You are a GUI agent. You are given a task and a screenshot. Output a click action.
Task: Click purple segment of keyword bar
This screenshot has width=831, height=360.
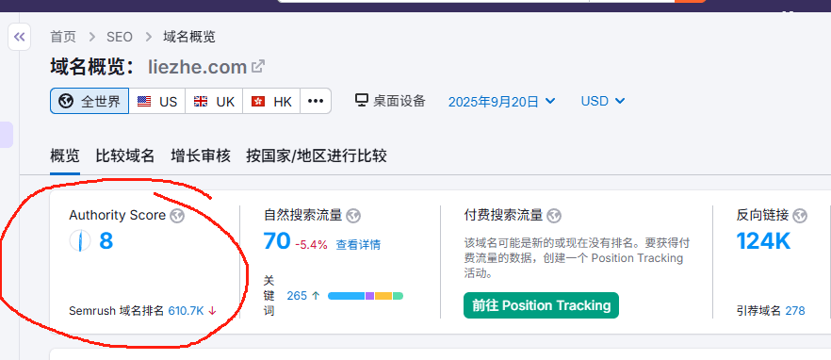click(x=370, y=296)
